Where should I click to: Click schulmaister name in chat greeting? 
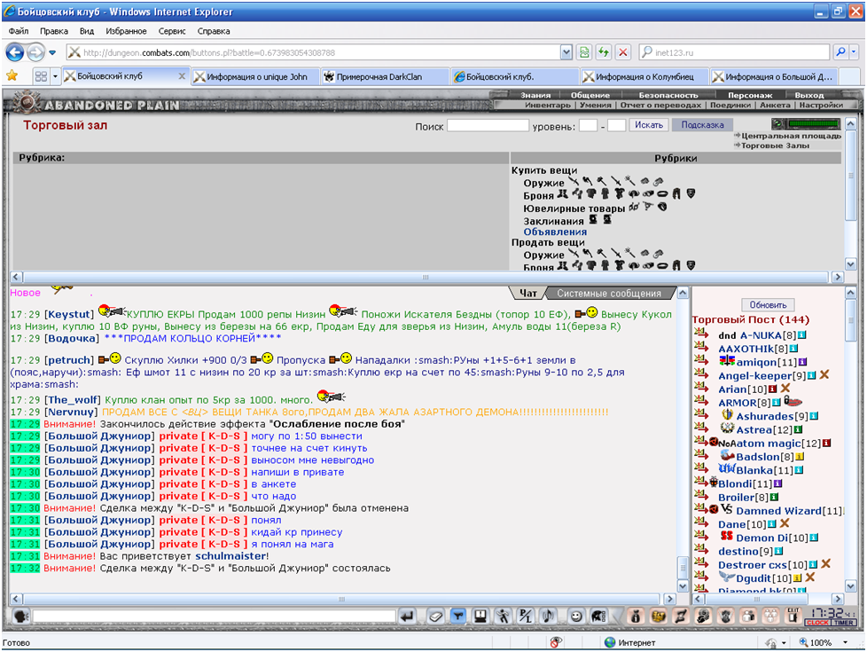230,555
